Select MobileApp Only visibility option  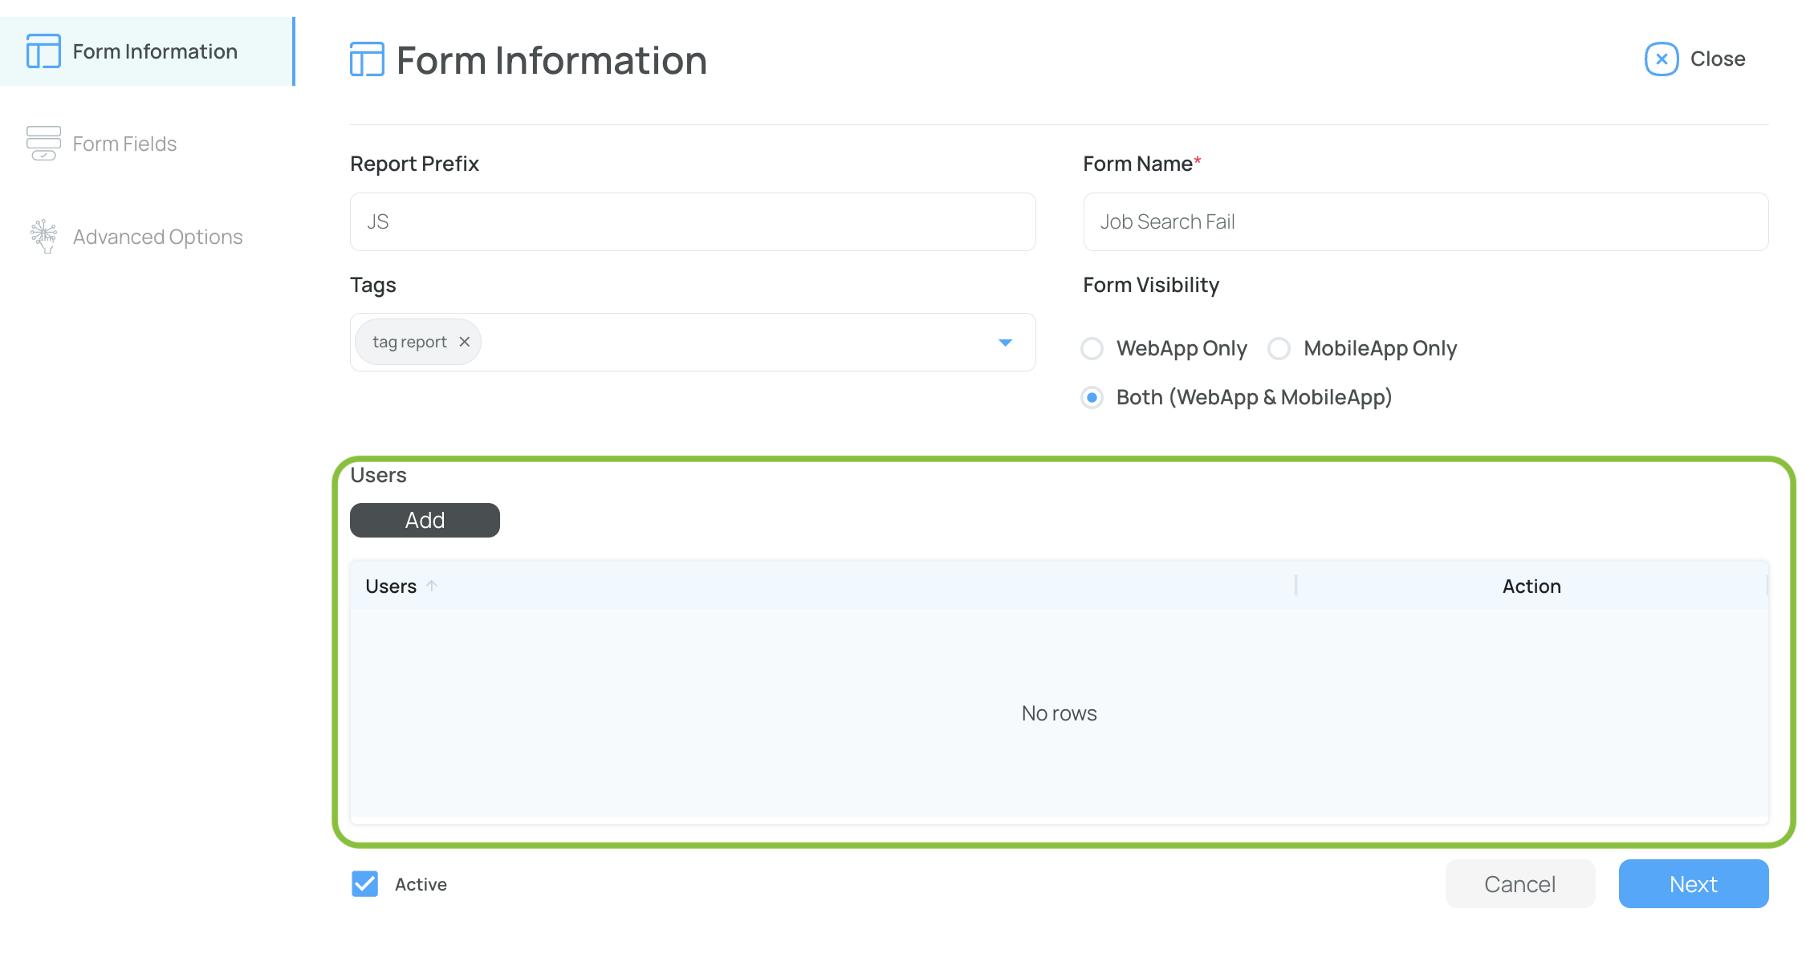coord(1279,349)
